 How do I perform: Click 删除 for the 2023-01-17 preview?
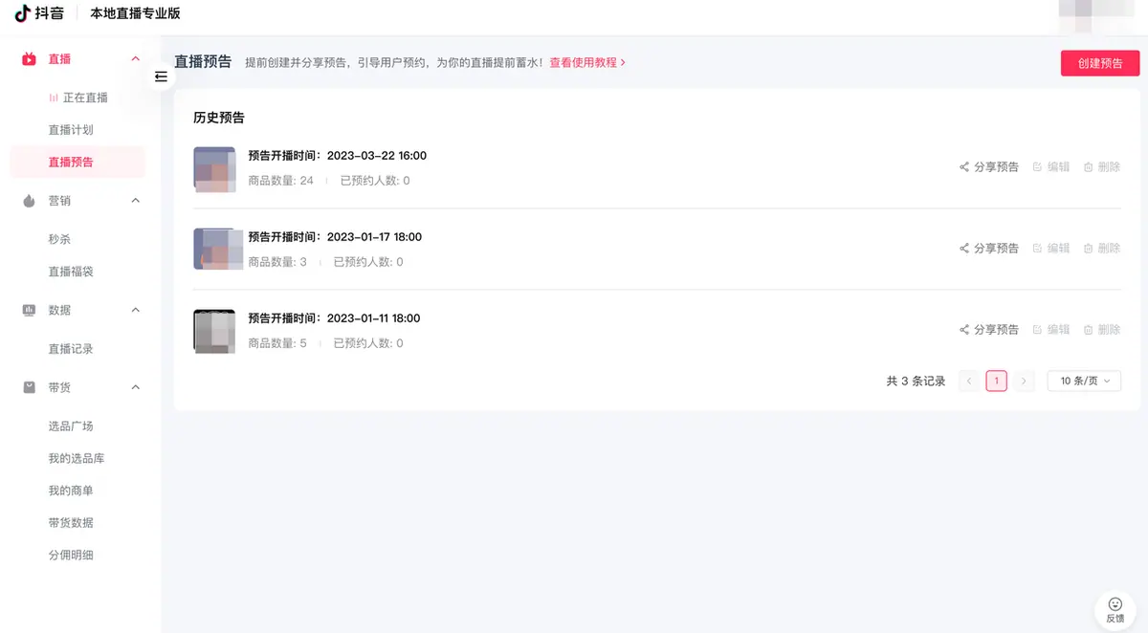click(1102, 248)
